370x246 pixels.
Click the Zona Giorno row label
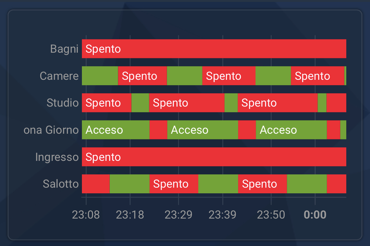(x=51, y=130)
